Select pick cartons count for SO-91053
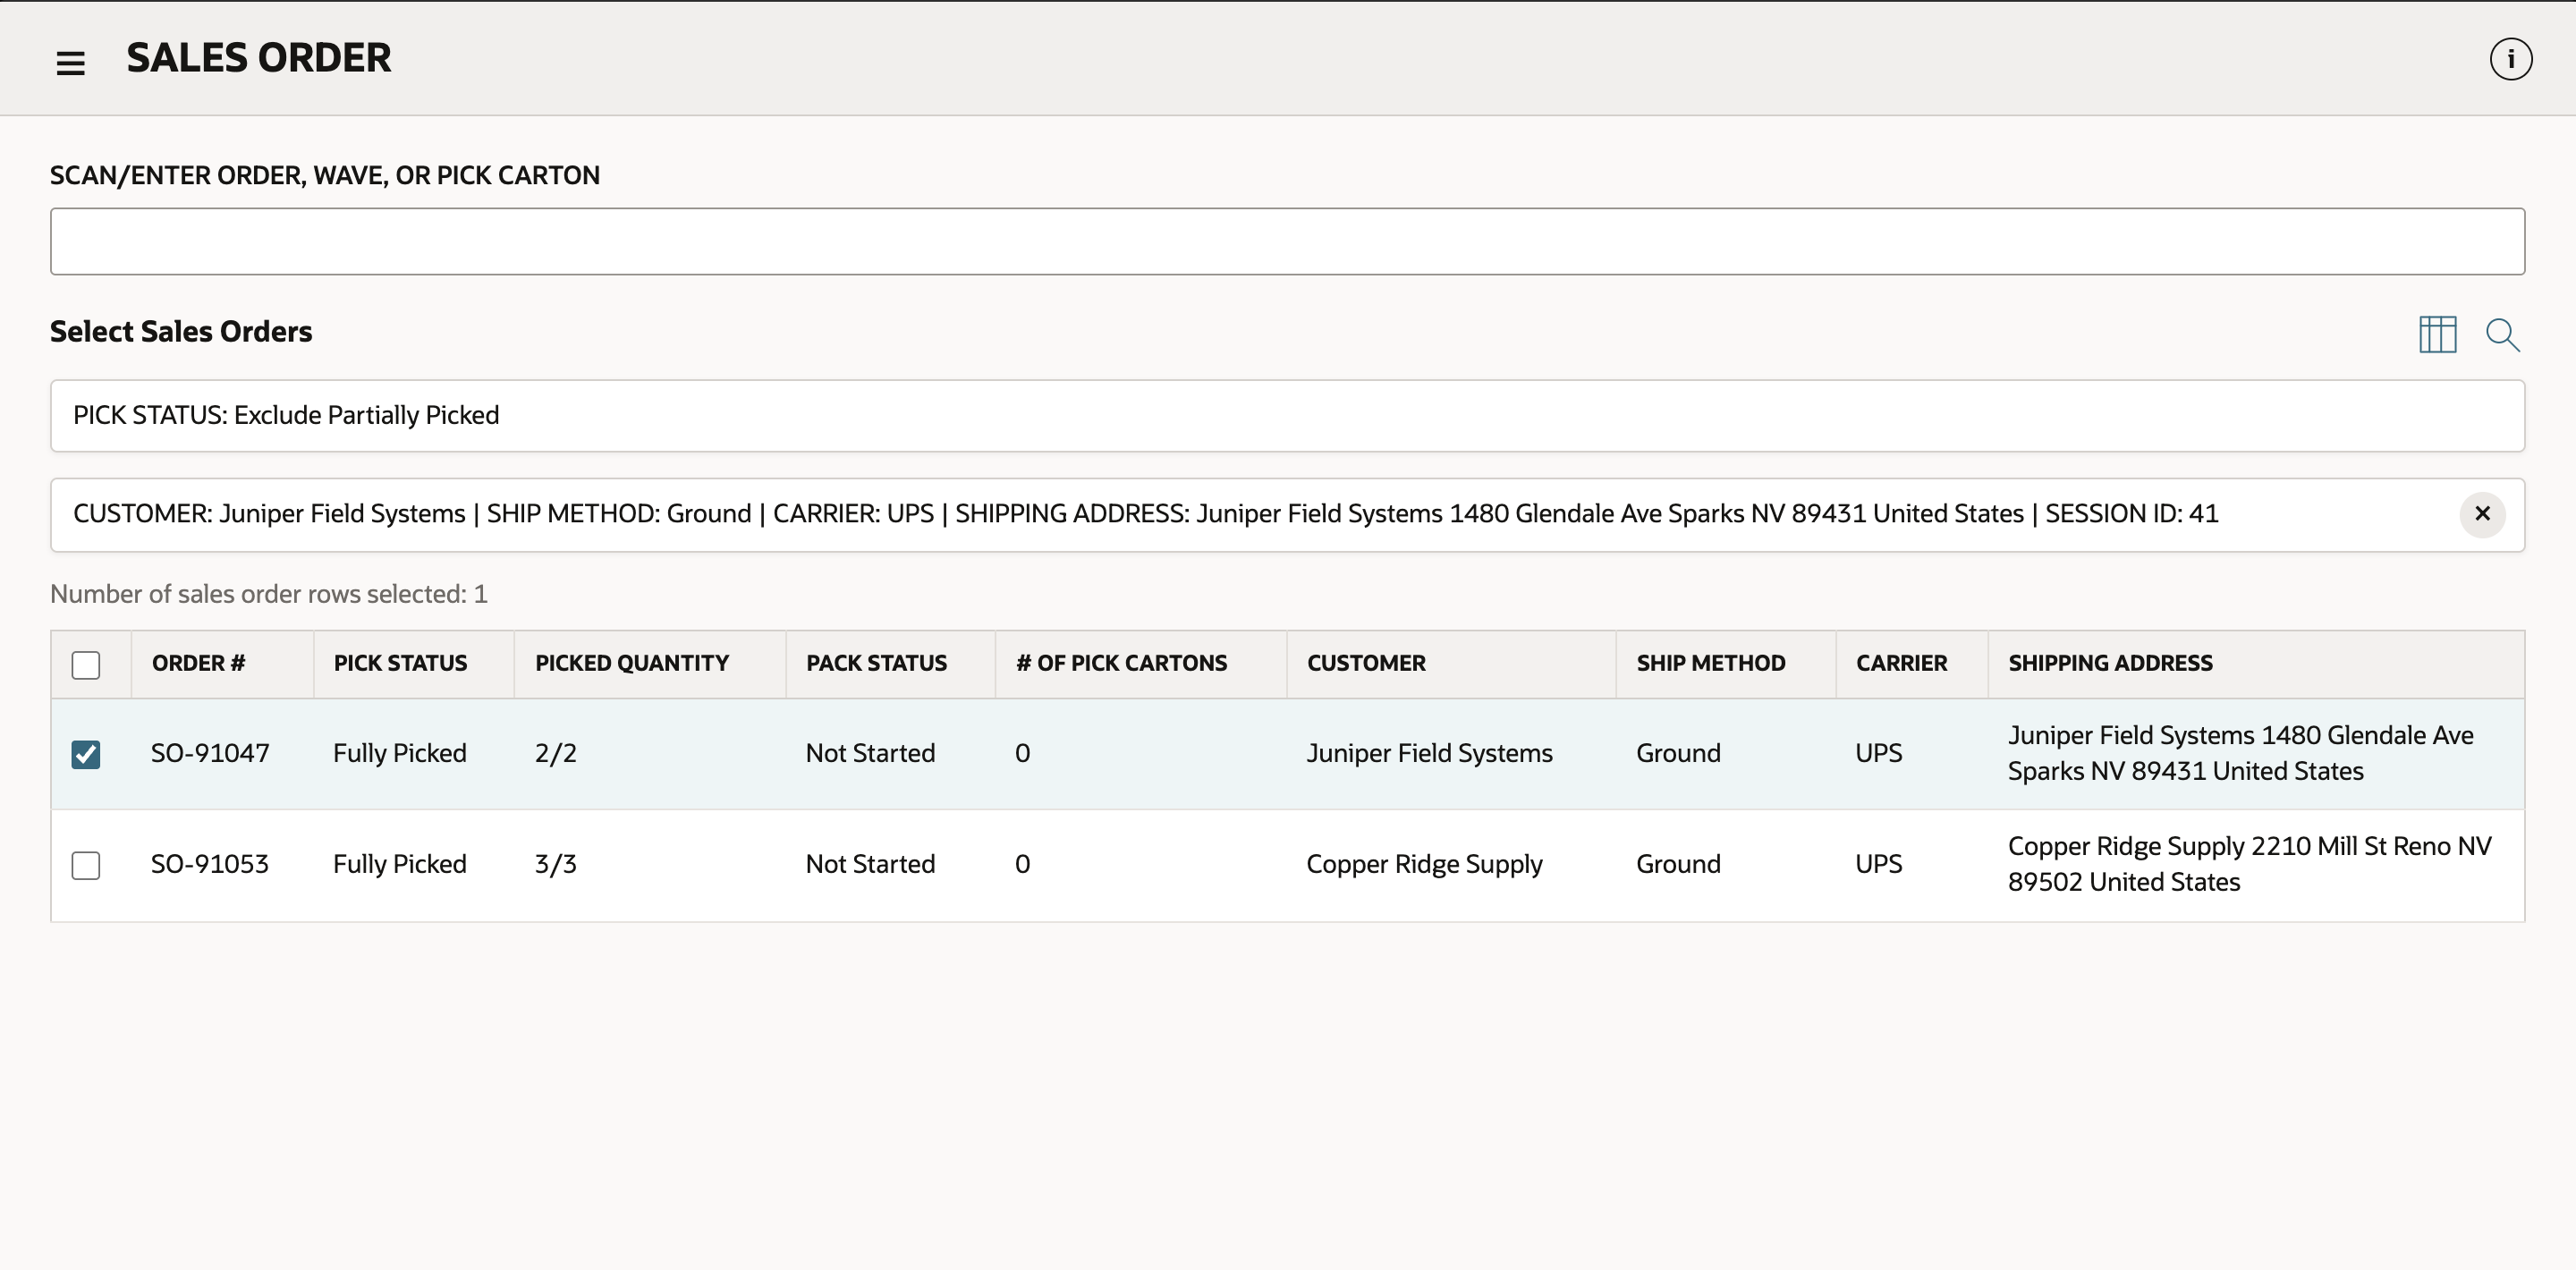The height and width of the screenshot is (1270, 2576). tap(1022, 864)
